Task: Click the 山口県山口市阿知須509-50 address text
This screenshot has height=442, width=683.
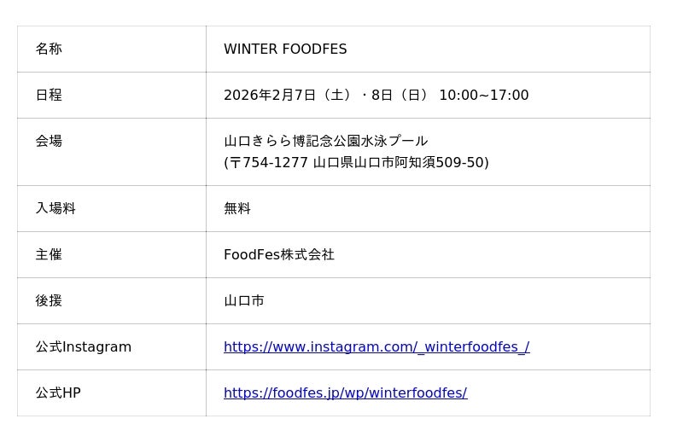Action: click(x=400, y=162)
